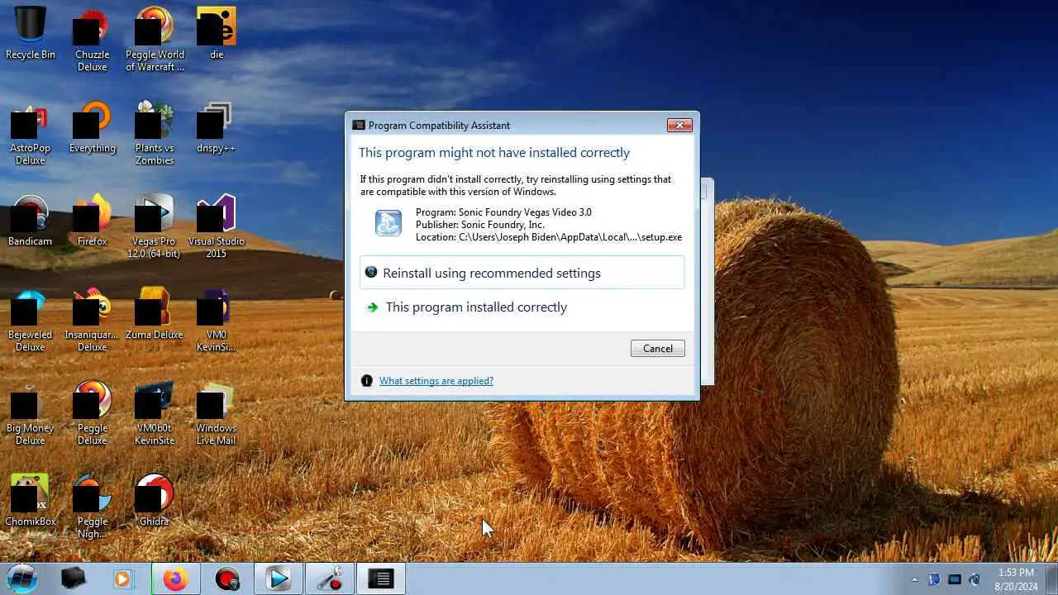Activate Program Compatibility Assistant taskbar button

click(x=380, y=579)
